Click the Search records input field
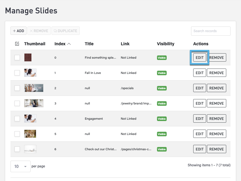The image size is (241, 181). [211, 31]
